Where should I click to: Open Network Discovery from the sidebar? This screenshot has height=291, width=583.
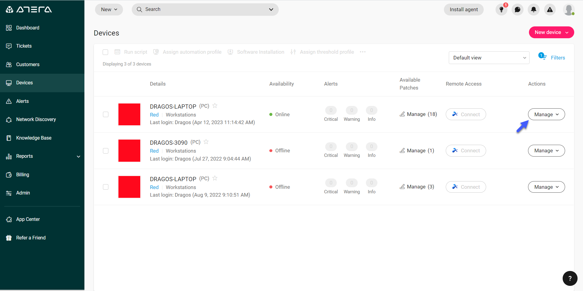point(36,120)
